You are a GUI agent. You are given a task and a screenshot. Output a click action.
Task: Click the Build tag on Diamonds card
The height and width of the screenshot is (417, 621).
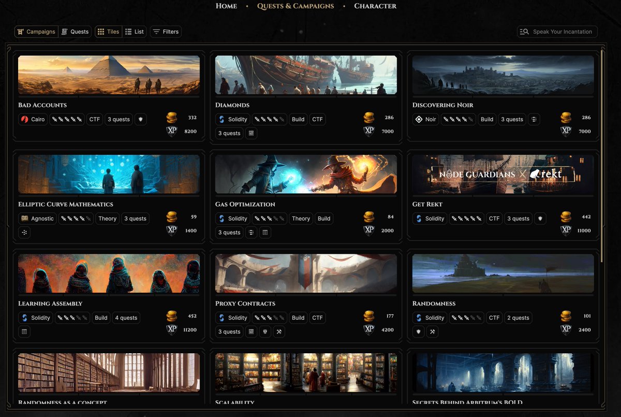[298, 119]
